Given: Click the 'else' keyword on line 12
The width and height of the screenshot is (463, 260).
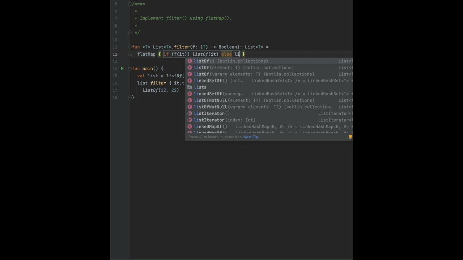Looking at the screenshot, I should pyautogui.click(x=226, y=54).
